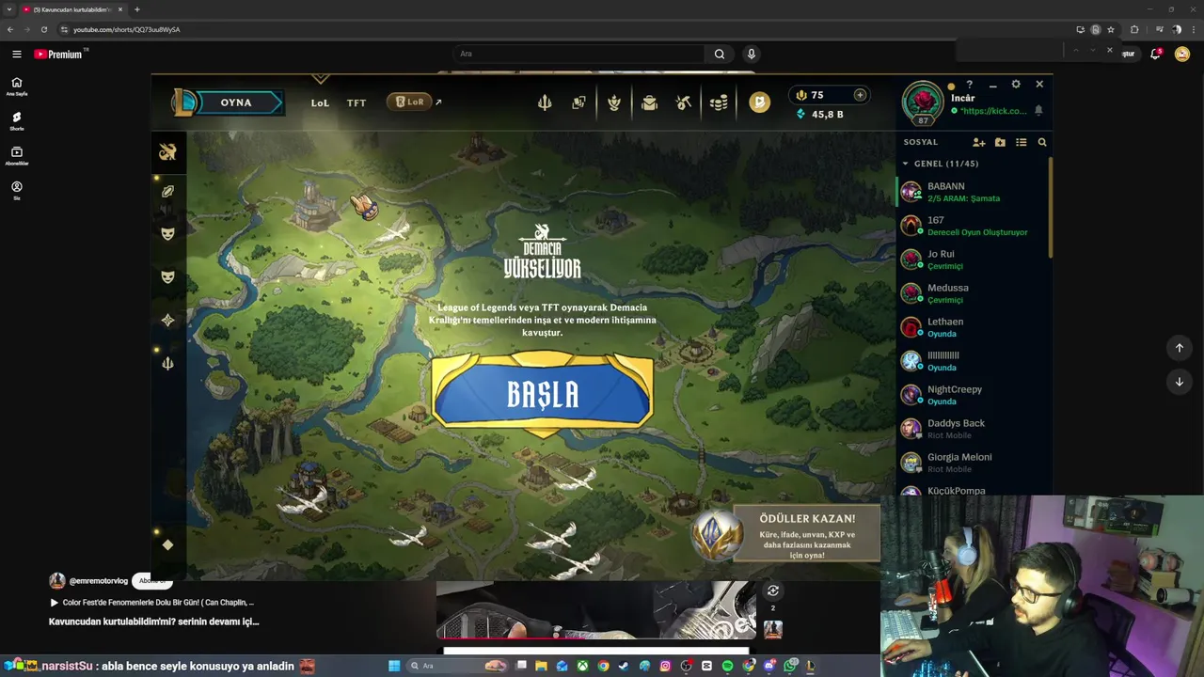Open the crafting hammer icon
The width and height of the screenshot is (1204, 677).
pos(684,102)
